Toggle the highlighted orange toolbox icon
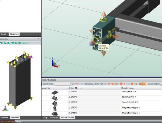Screen dimensions: 162x123 point(144,84)
